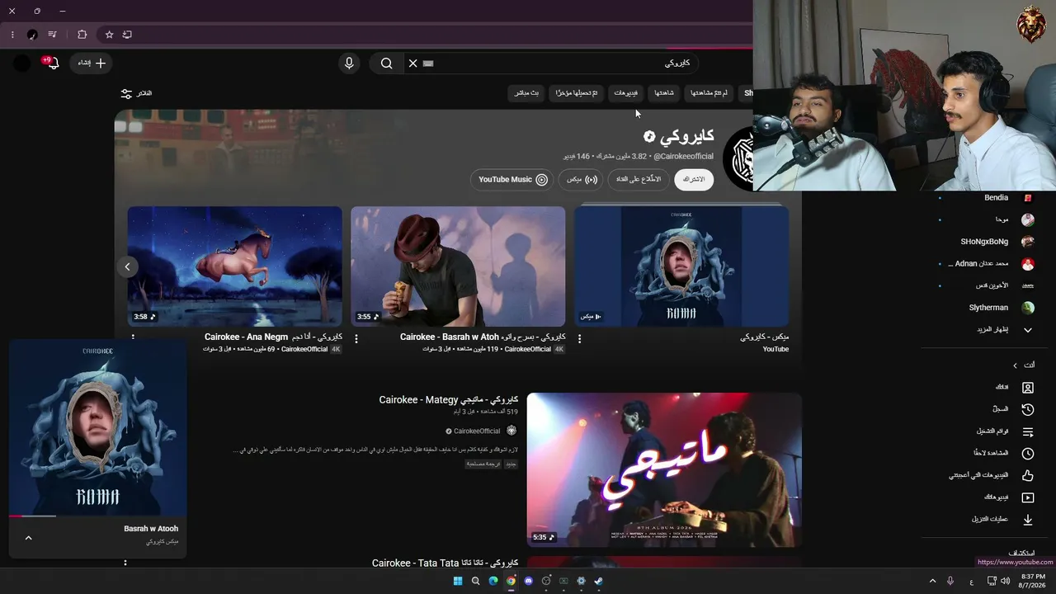Screen dimensions: 1056x594
Task: Open the search Filters (الفلاتر) button
Action: pos(136,93)
